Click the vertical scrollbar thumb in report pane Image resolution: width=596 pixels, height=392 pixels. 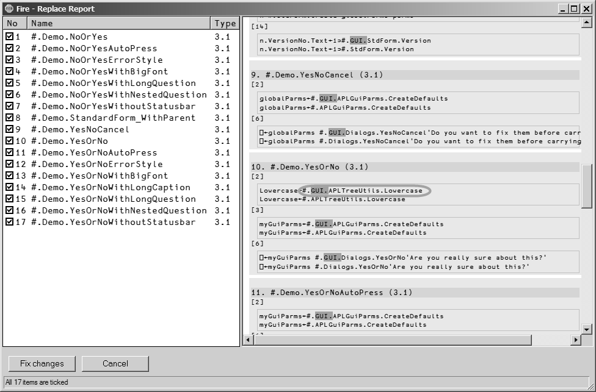coord(586,186)
